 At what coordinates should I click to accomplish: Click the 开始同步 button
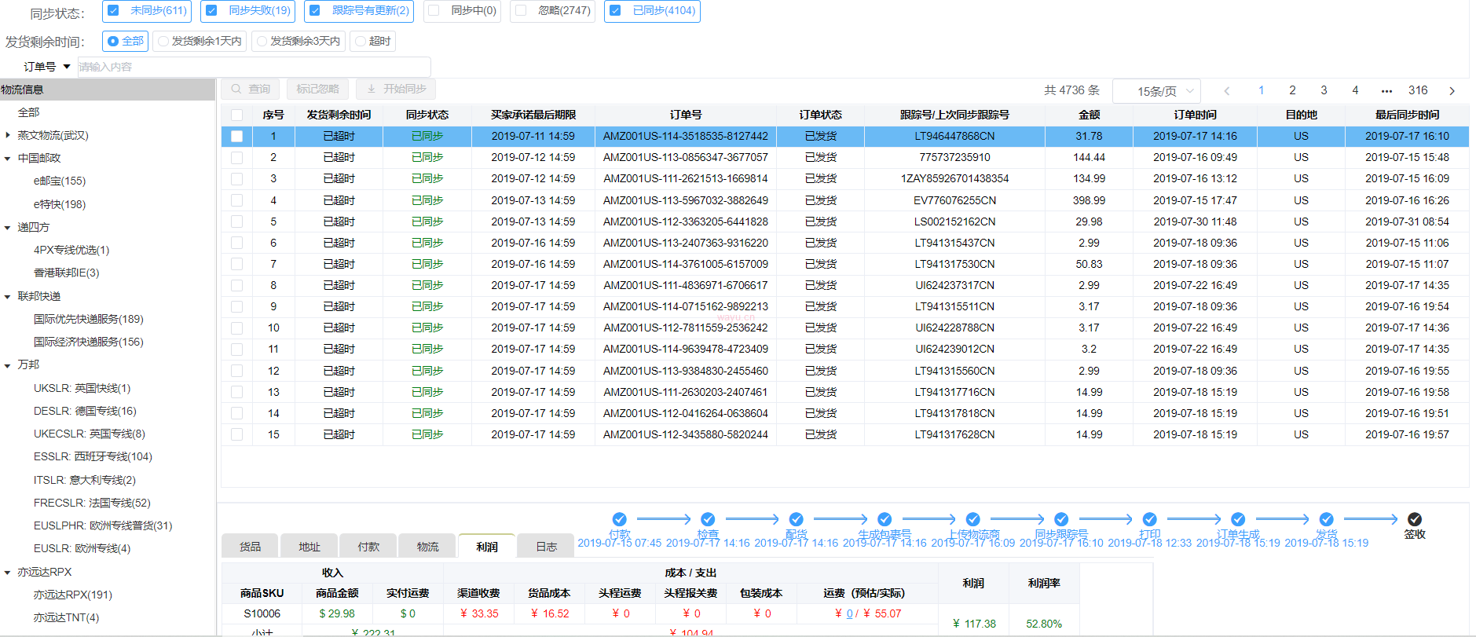(x=396, y=89)
